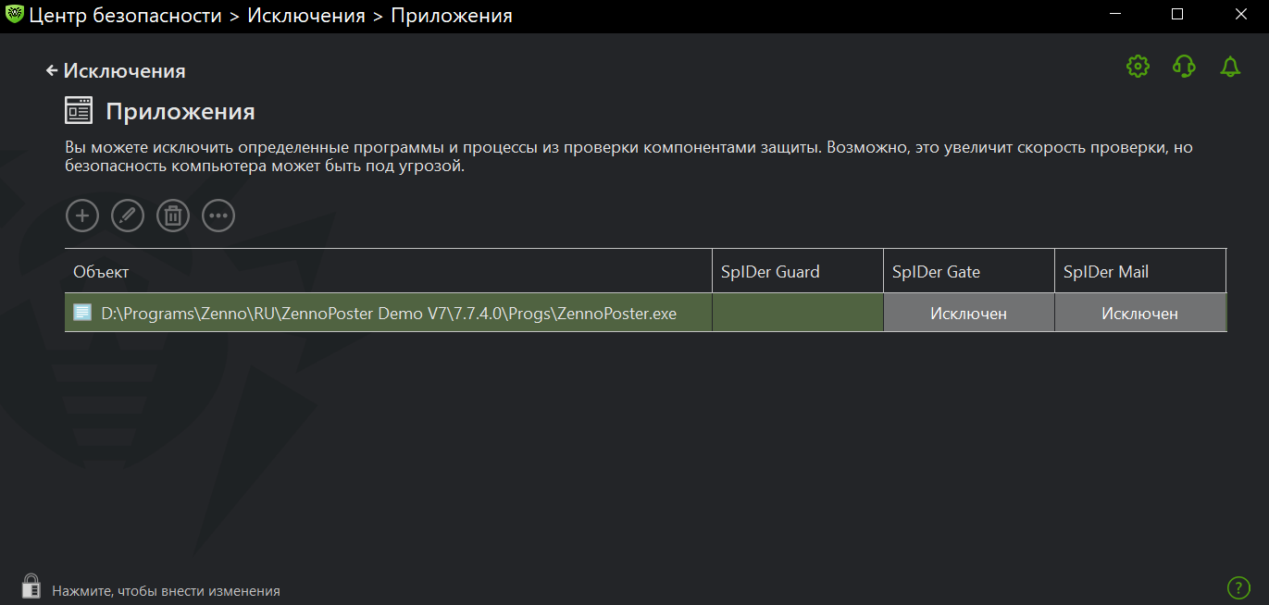
Task: Select the ZennoPoster.exe row
Action: click(x=389, y=314)
